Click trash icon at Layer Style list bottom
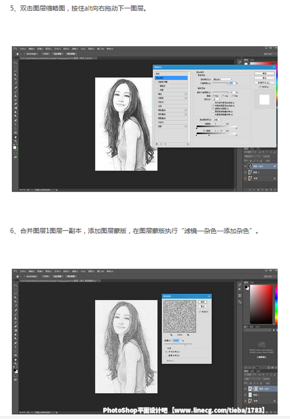Screen dimensions: 290x419 coord(188,144)
